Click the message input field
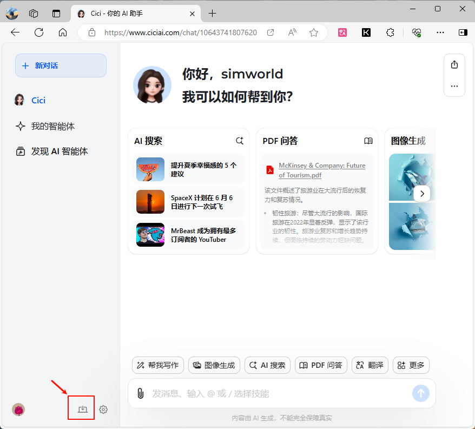The height and width of the screenshot is (429, 475). point(279,393)
